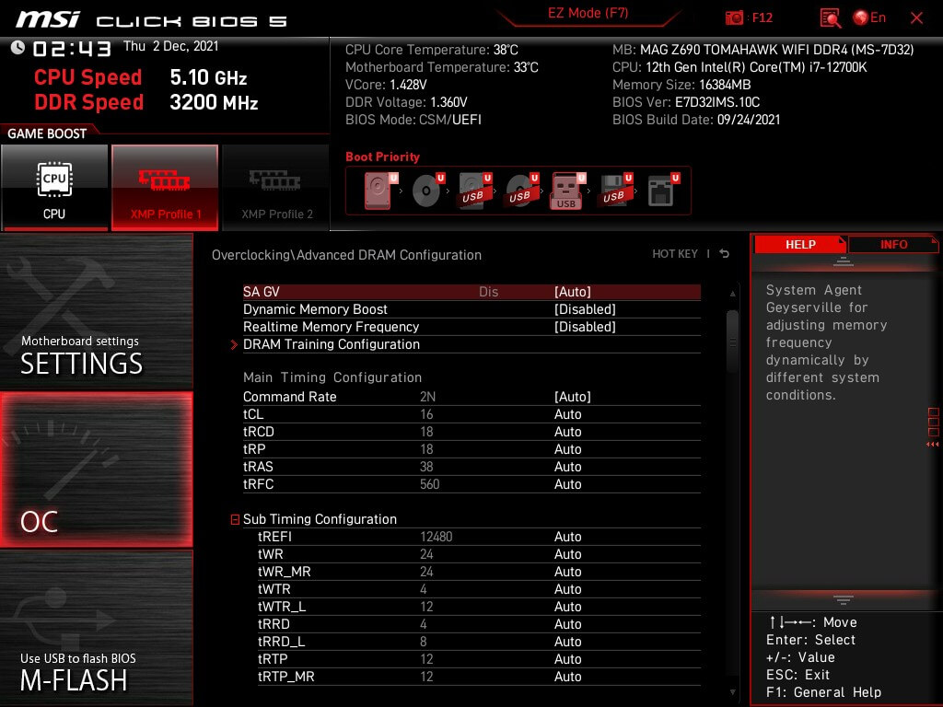Collapse the Sub Timing Configuration section
Image resolution: width=943 pixels, height=707 pixels.
pyautogui.click(x=236, y=519)
